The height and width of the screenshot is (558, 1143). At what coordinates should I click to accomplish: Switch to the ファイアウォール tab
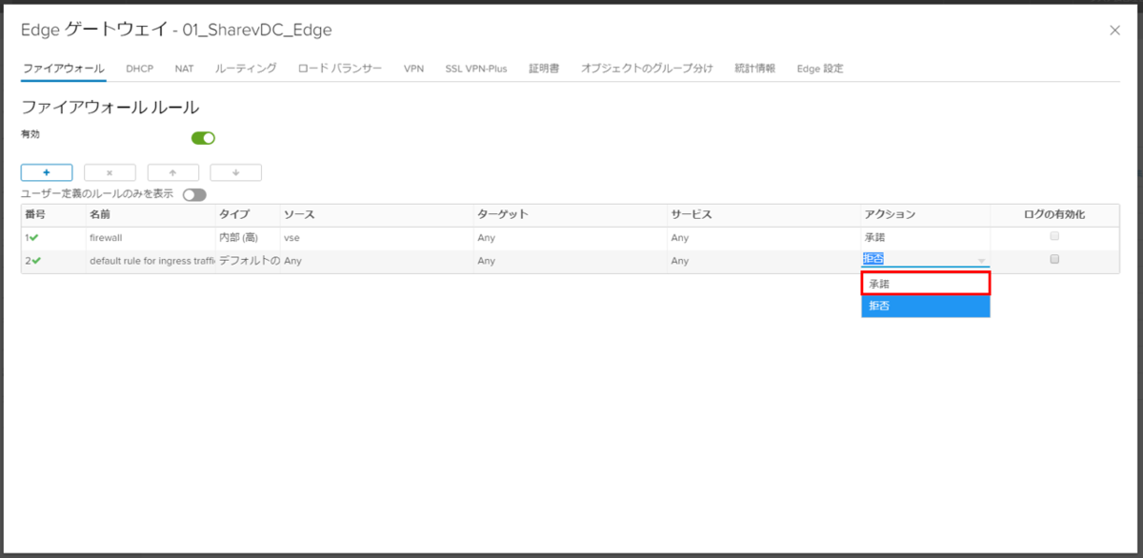pyautogui.click(x=63, y=69)
